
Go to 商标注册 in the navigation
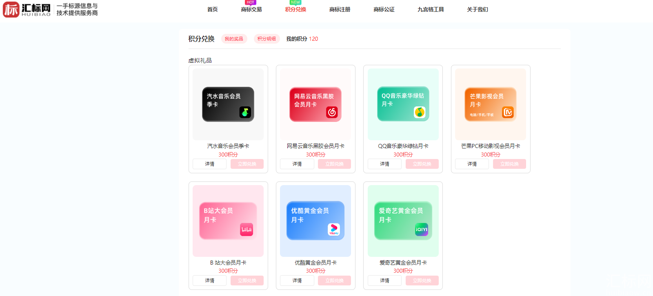click(x=340, y=9)
